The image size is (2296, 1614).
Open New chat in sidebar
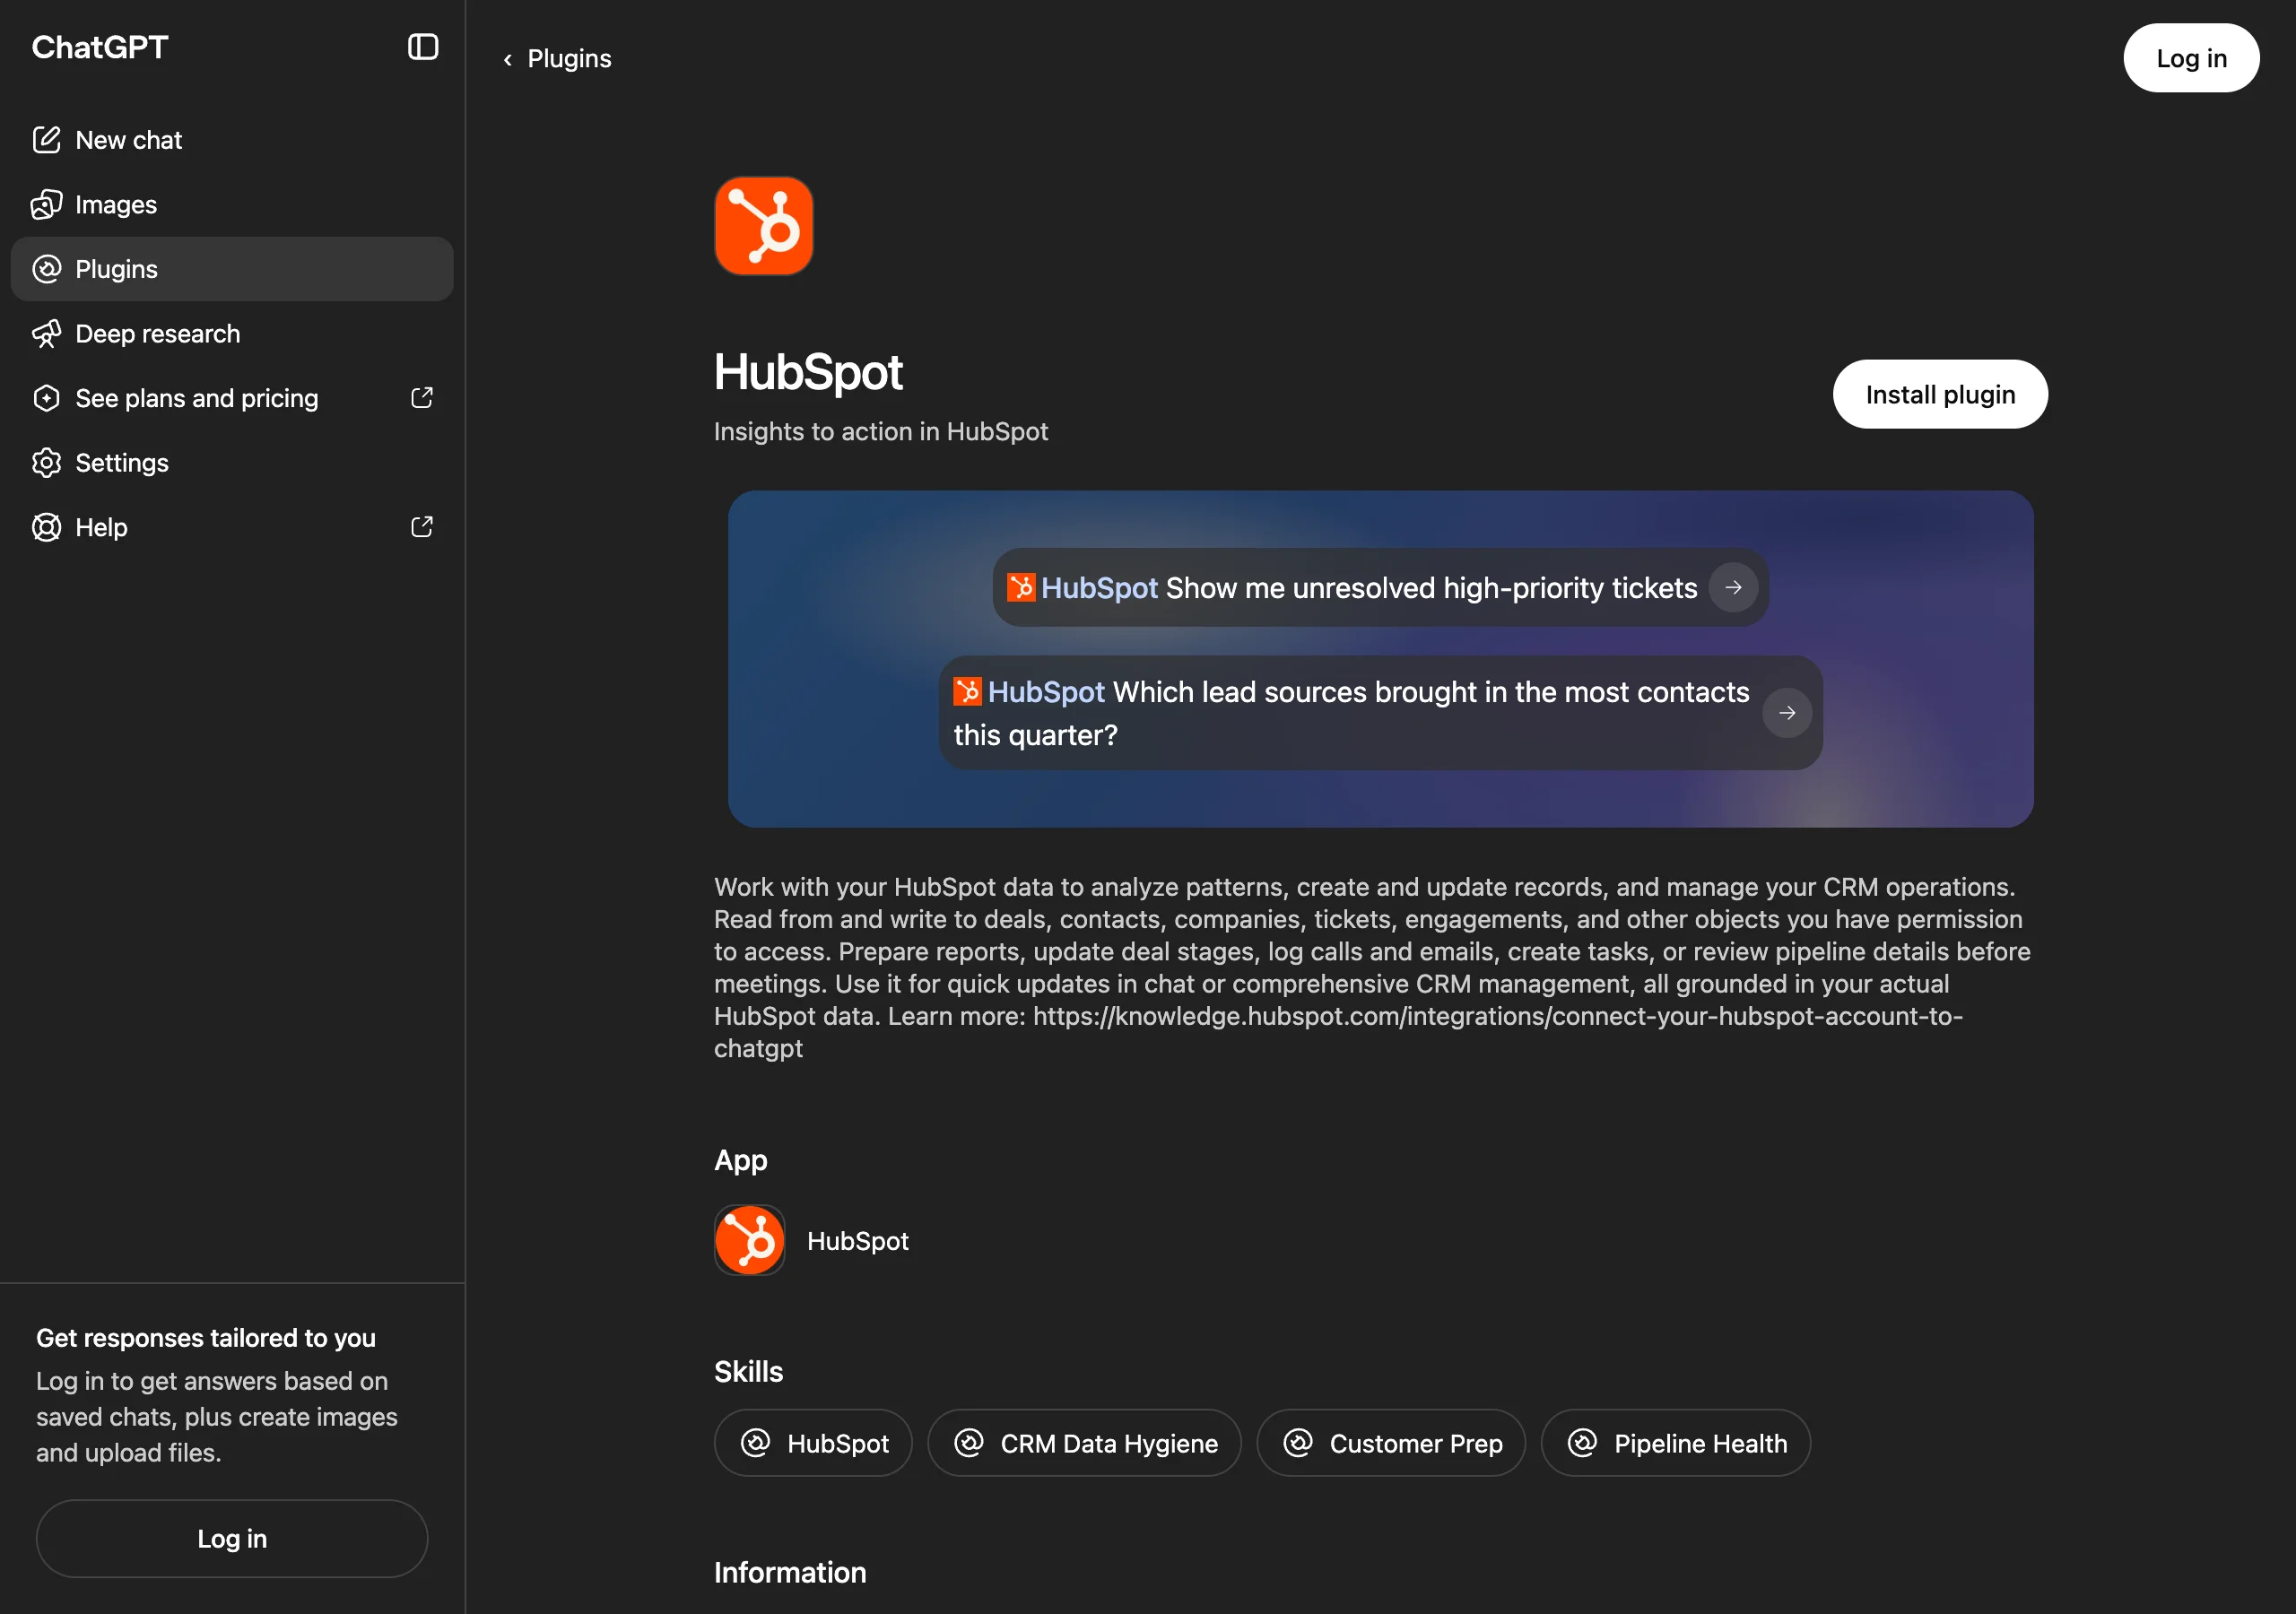pyautogui.click(x=232, y=140)
